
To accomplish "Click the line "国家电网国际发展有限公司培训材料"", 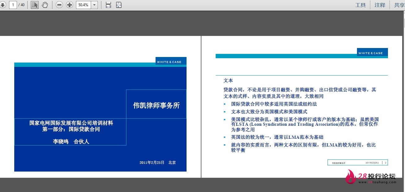I will click(71, 123).
